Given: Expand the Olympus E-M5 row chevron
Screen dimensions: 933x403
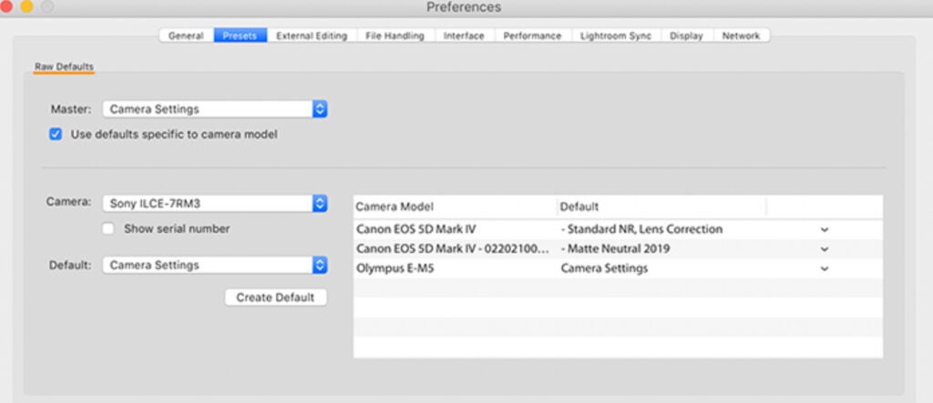Looking at the screenshot, I should [x=824, y=268].
